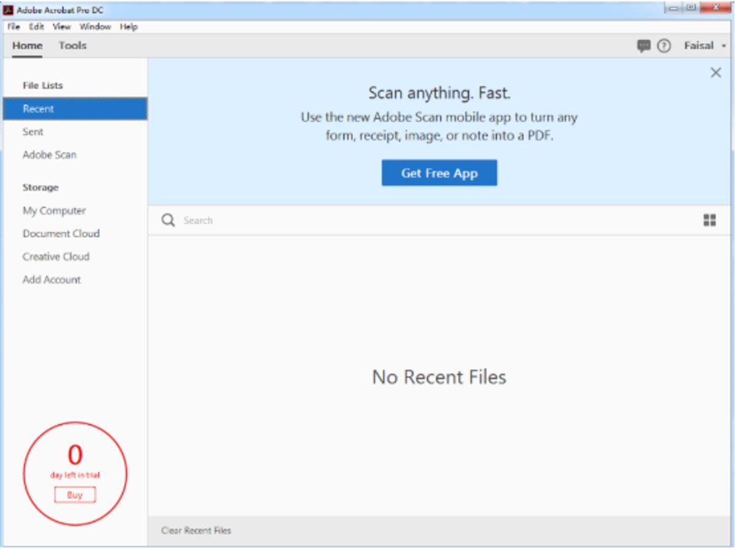The image size is (735, 550).
Task: Select Document Cloud storage
Action: (61, 233)
